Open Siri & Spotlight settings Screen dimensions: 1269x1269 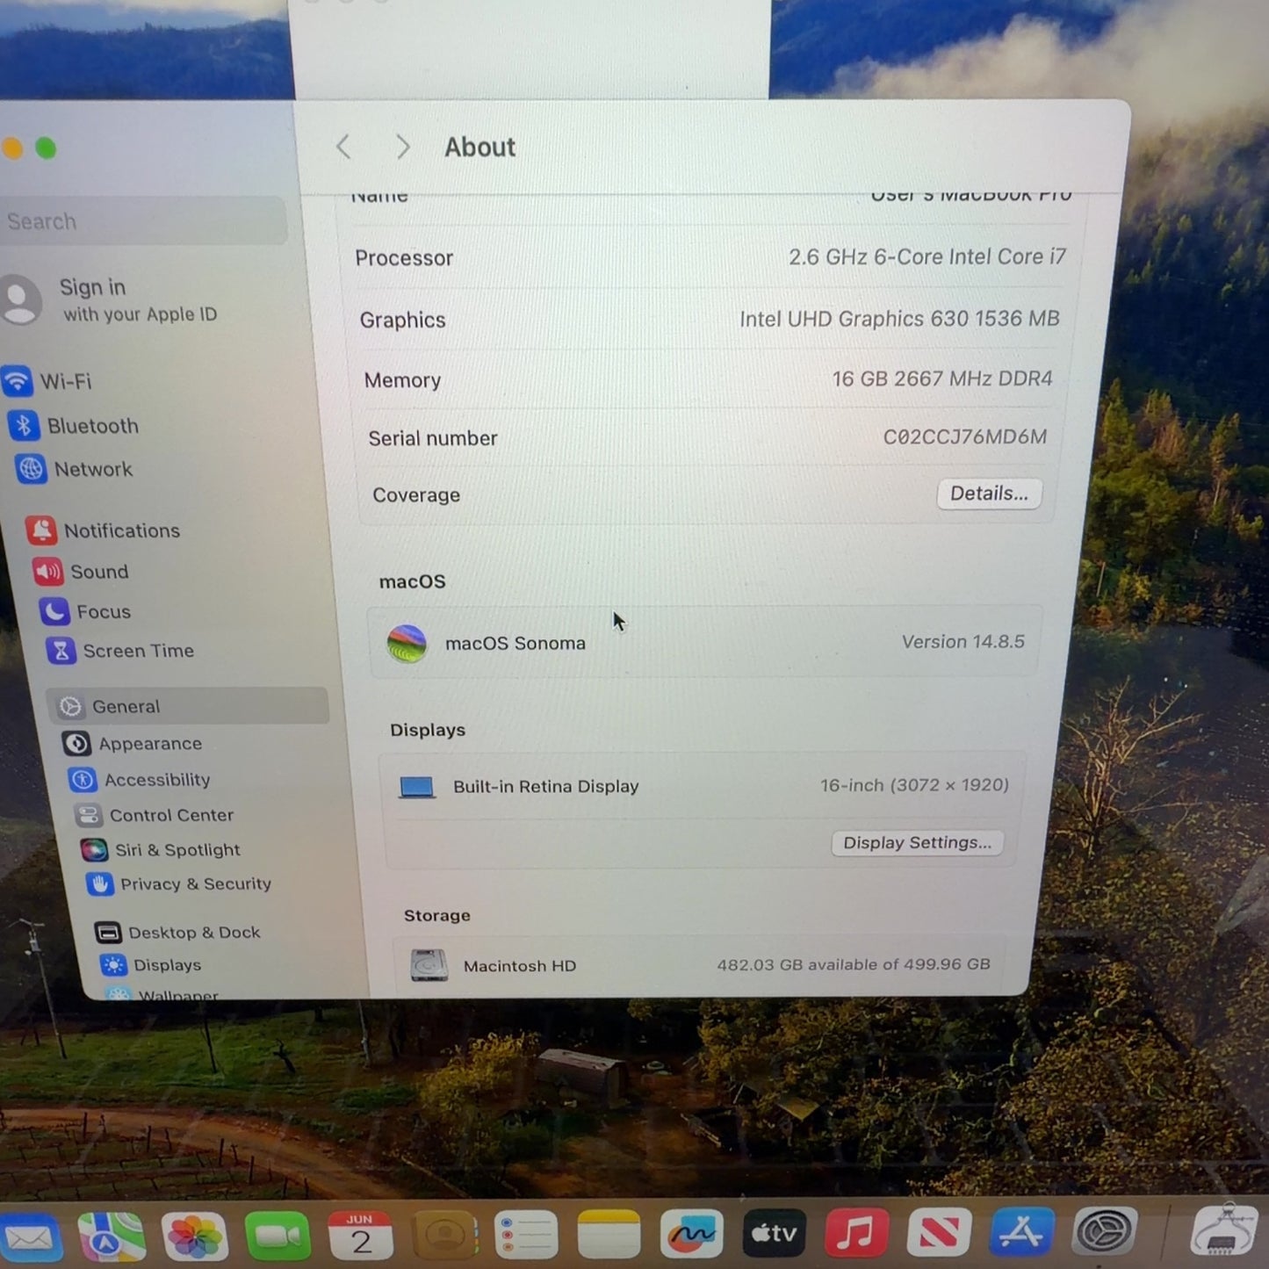click(x=161, y=849)
